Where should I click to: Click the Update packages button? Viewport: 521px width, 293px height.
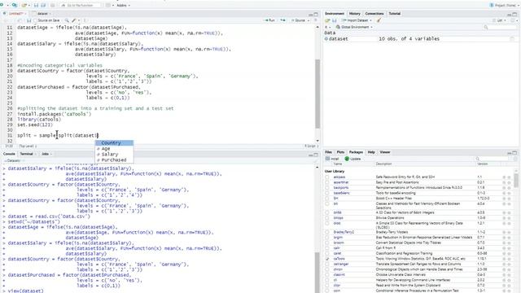pyautogui.click(x=352, y=159)
